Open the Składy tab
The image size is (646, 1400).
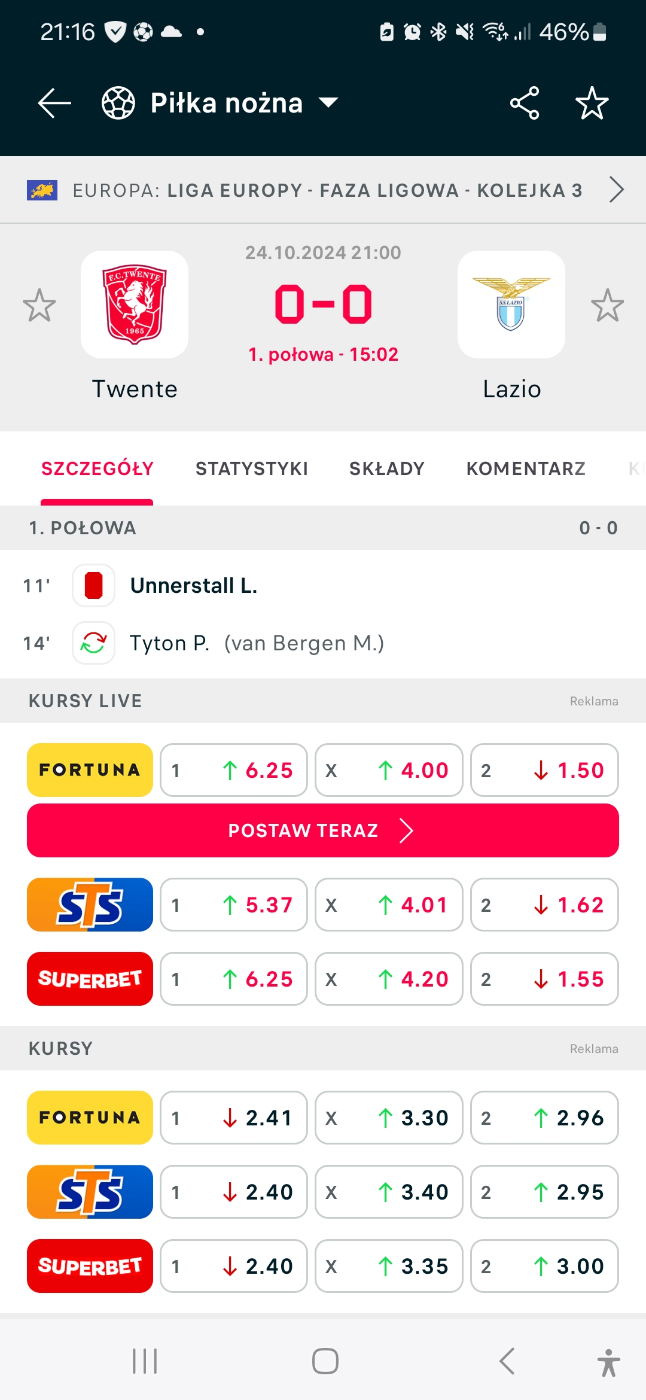tap(387, 468)
